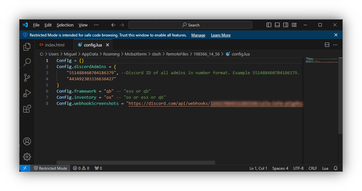Expand the title bar overflow menu (…)
Viewport: 362px width, 191px height.
[96, 25]
